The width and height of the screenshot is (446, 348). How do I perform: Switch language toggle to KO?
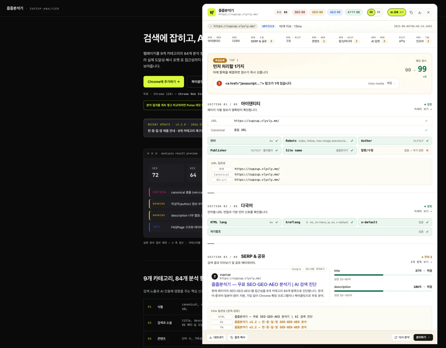click(x=371, y=12)
